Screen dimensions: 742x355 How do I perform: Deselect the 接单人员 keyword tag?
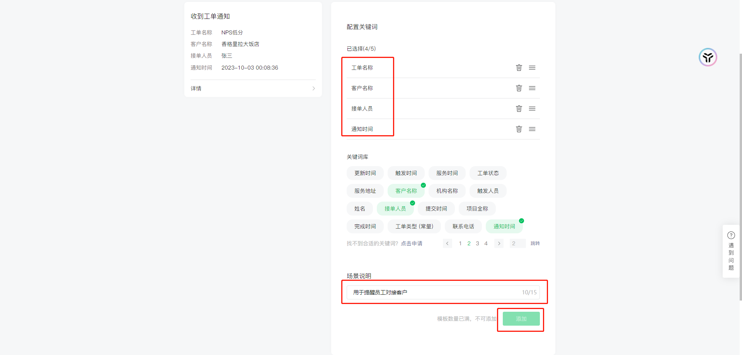click(x=395, y=209)
